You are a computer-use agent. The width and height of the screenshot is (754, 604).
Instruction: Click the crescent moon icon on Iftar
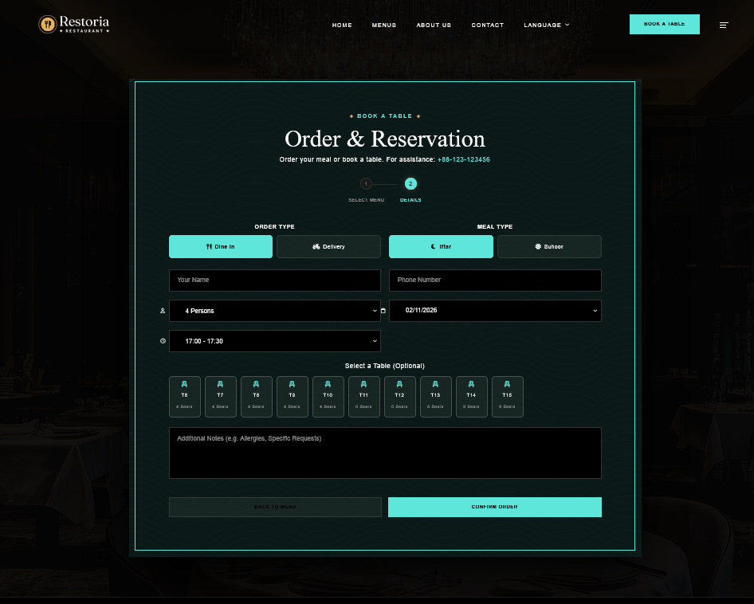434,246
